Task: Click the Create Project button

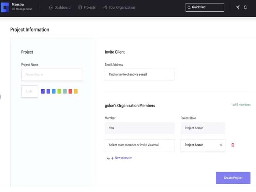Action: [233, 178]
